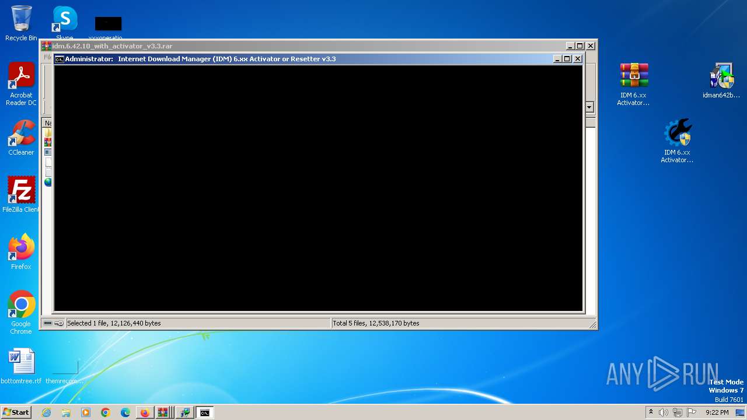
Task: Select the CCleaner desktop shortcut
Action: (x=21, y=138)
